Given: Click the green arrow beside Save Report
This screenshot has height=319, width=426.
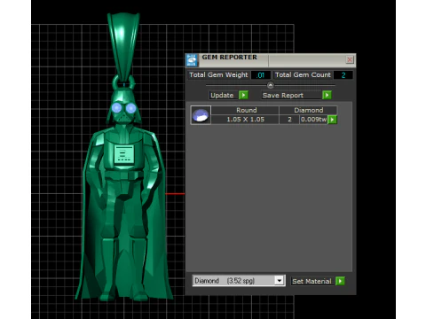Looking at the screenshot, I should coord(327,95).
